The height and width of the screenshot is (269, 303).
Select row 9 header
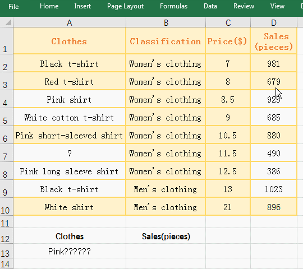pos(6,188)
